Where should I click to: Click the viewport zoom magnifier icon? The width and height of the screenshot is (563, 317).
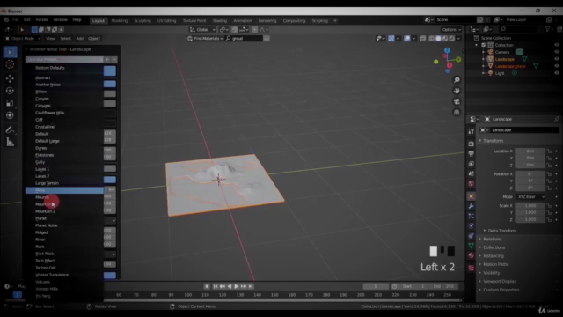coord(457,80)
